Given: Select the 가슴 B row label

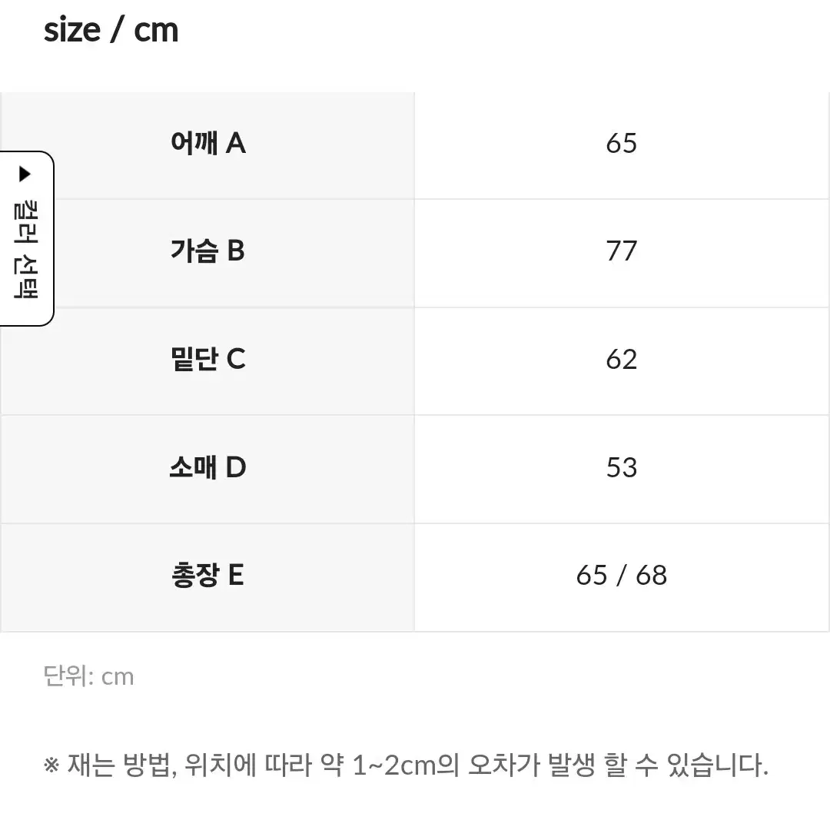Looking at the screenshot, I should (x=207, y=251).
